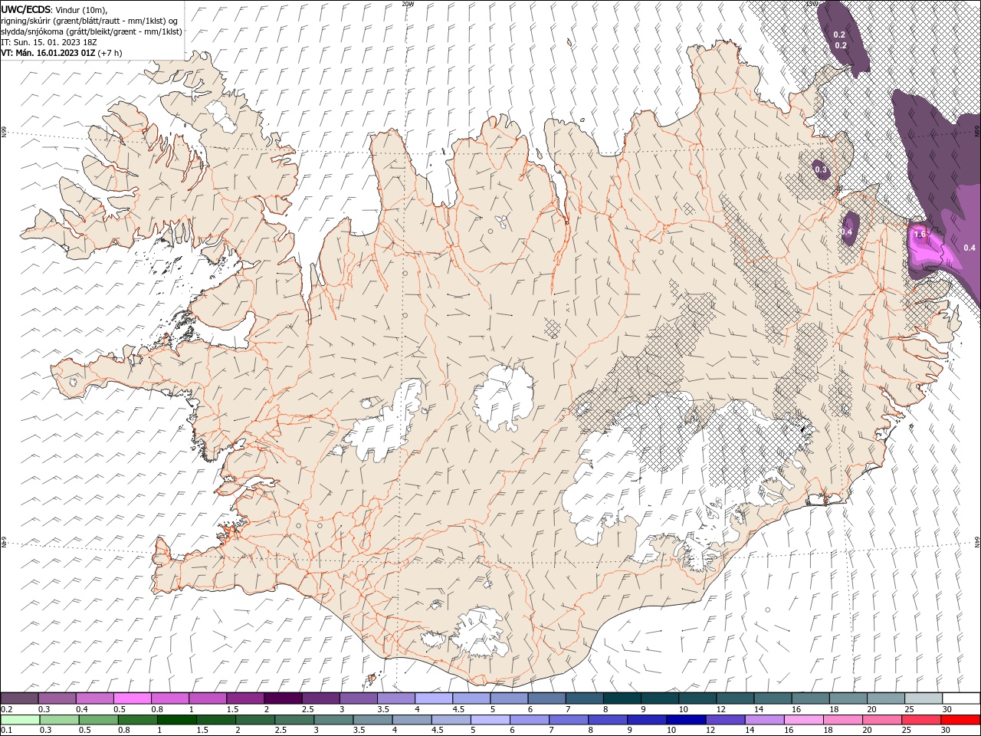Select the '15W' longitude label
The height and width of the screenshot is (736, 981).
tap(812, 4)
